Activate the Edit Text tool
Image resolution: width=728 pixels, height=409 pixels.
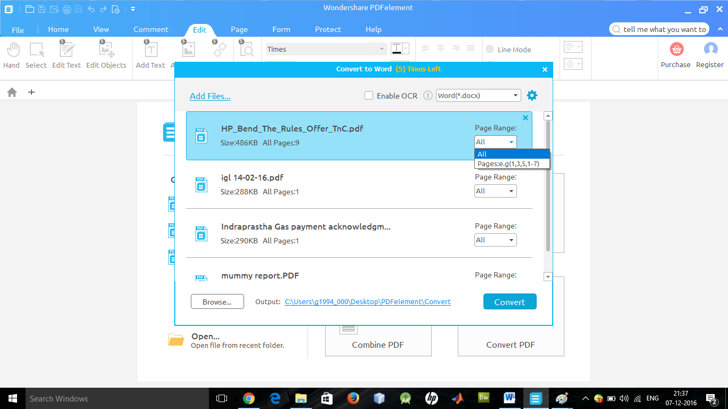coord(67,55)
